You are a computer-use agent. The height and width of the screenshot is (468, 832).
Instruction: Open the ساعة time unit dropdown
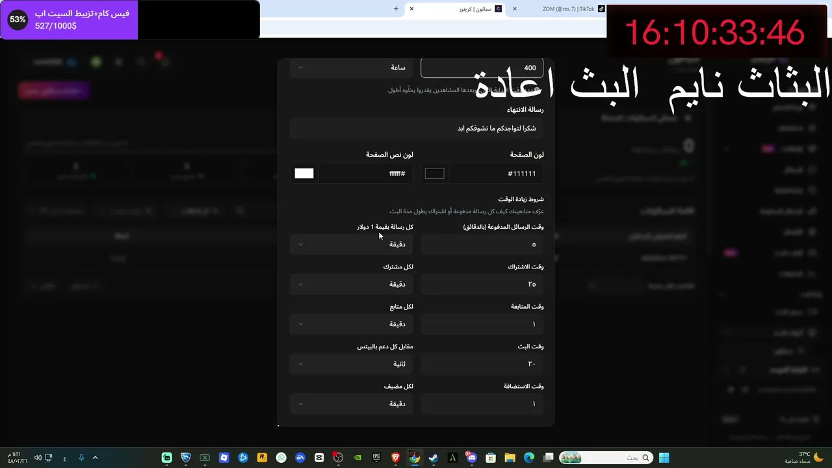click(x=352, y=68)
